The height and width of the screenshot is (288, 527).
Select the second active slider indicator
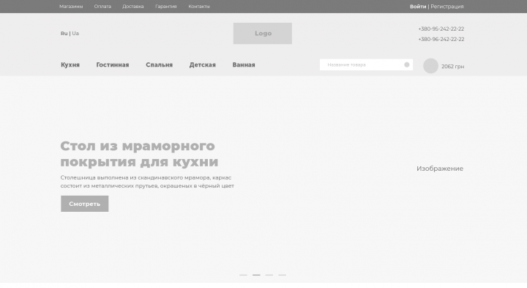point(256,275)
